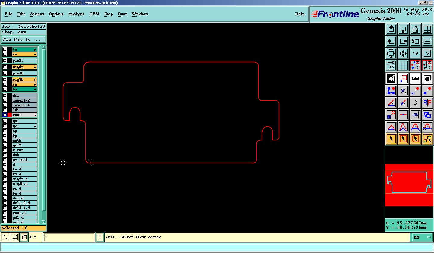The height and width of the screenshot is (253, 434).
Task: Click the red color swatch on rout layer
Action: pos(10,115)
